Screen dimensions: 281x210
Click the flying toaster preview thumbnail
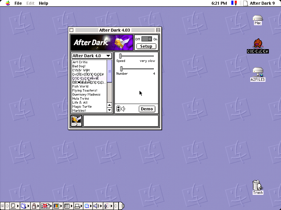pos(76,121)
